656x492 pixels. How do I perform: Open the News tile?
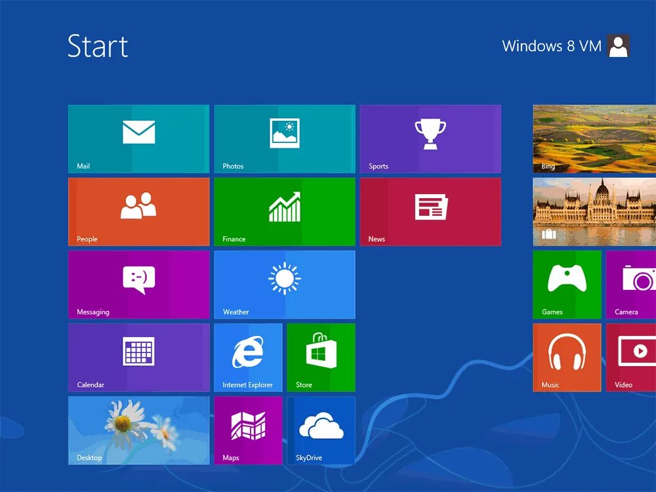(x=430, y=212)
